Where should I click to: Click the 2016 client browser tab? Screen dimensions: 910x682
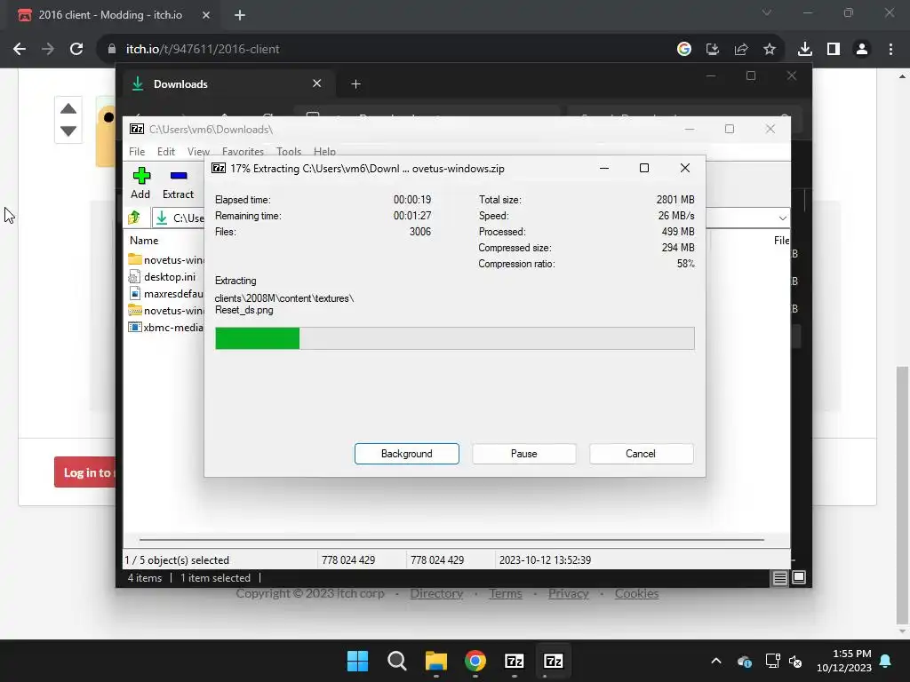pyautogui.click(x=110, y=15)
